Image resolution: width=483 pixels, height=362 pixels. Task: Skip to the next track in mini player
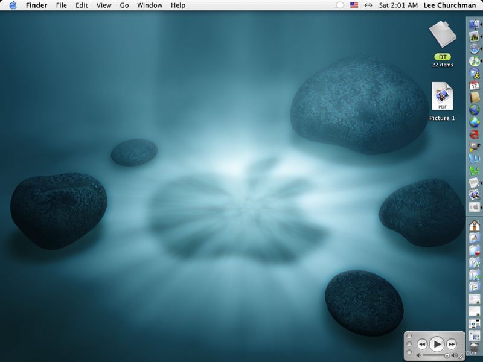pos(452,344)
